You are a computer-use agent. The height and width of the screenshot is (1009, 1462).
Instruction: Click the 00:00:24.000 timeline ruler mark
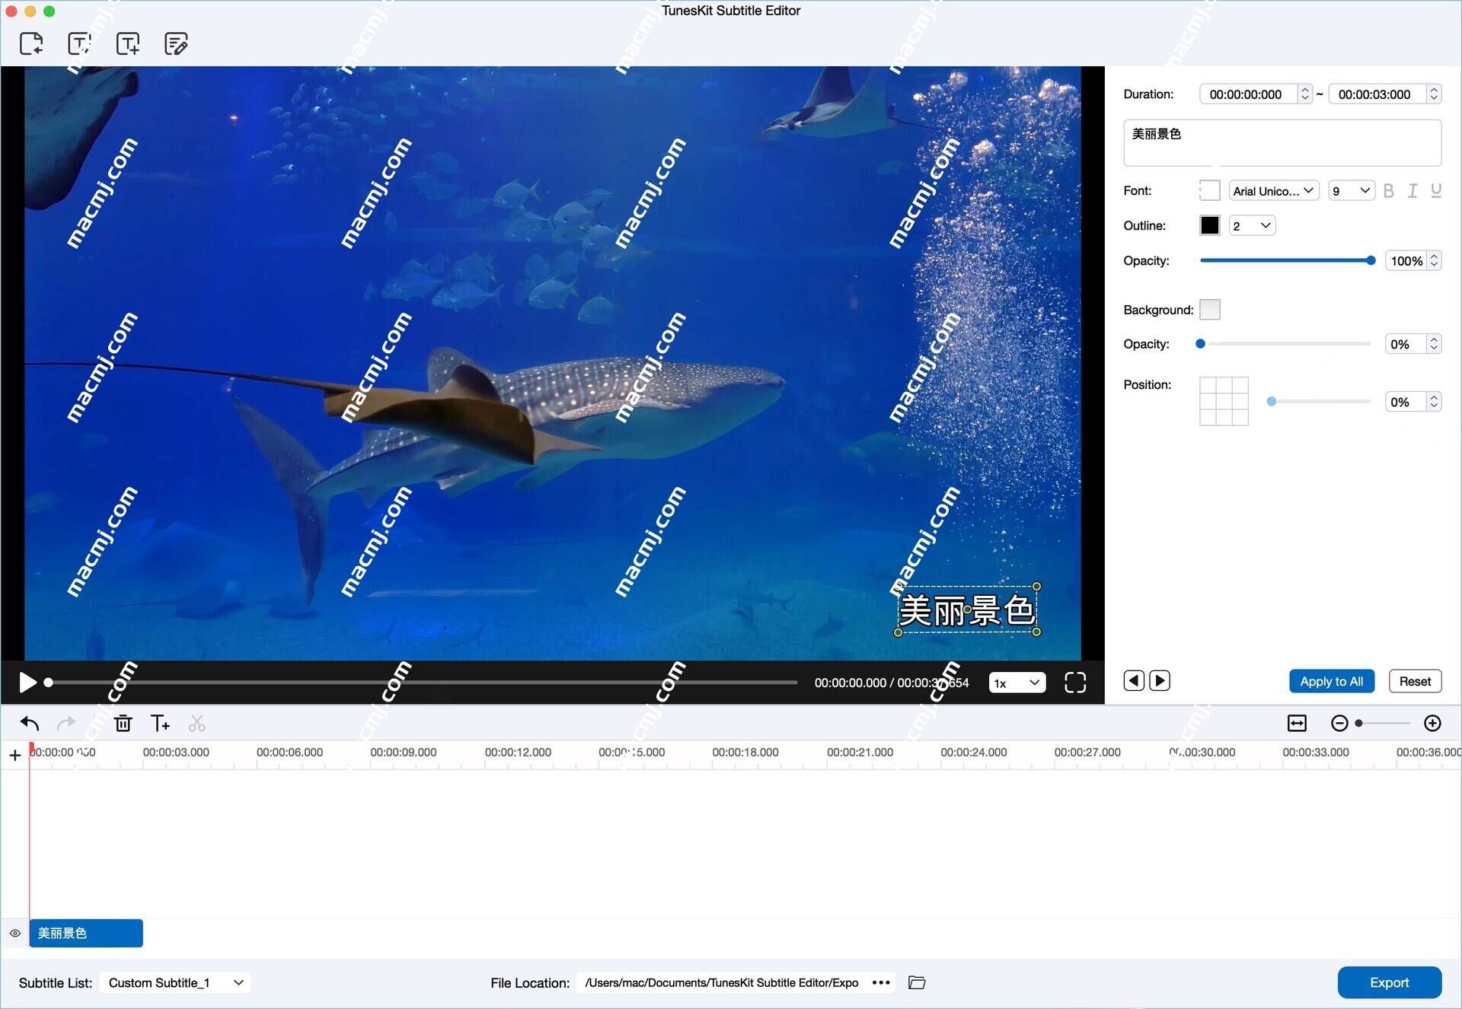click(973, 752)
